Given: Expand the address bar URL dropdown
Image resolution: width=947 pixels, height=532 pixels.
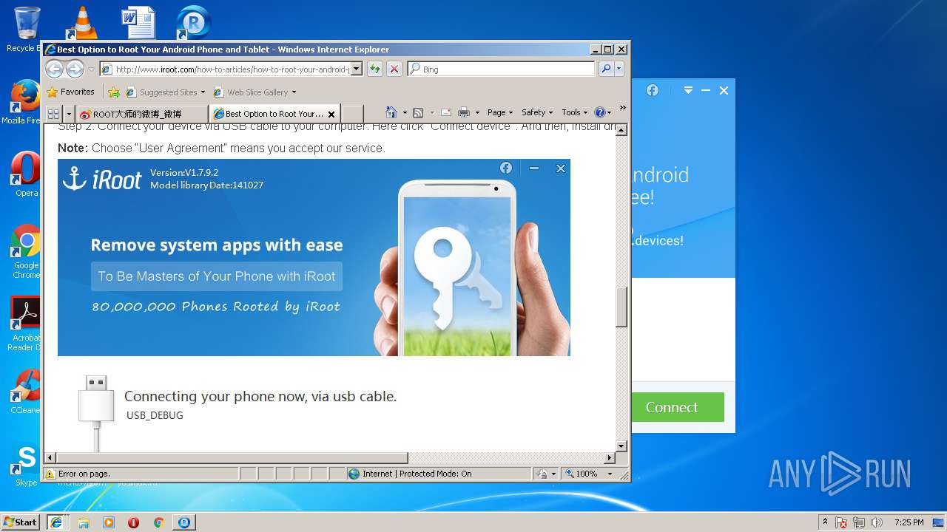Looking at the screenshot, I should point(356,69).
